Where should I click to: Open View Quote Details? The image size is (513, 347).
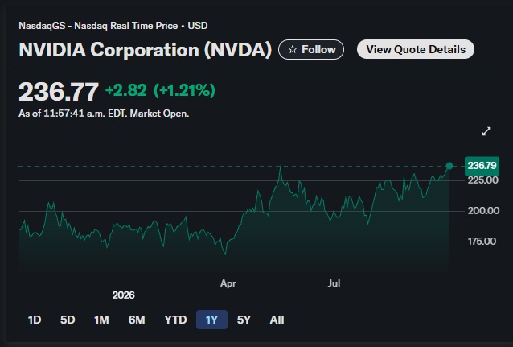(416, 49)
